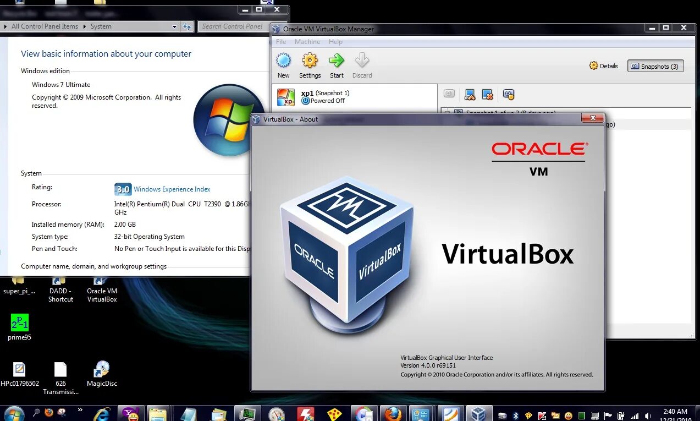700x421 pixels.
Task: Click the VirtualBox cube taskbar button
Action: point(479,414)
